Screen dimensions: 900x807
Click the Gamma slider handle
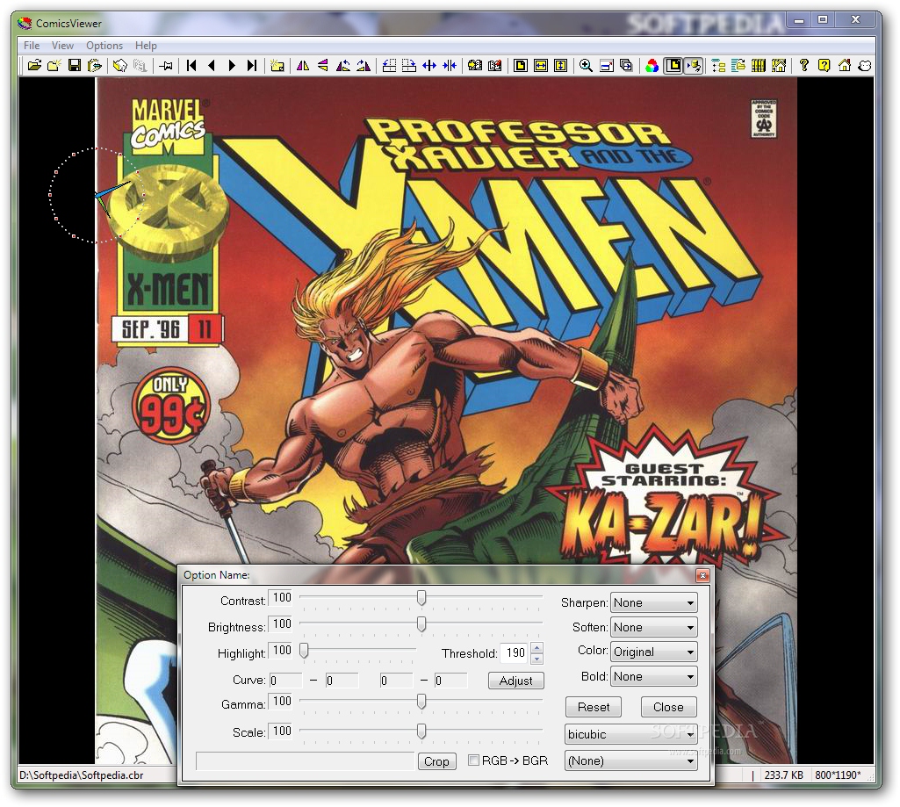tap(421, 702)
